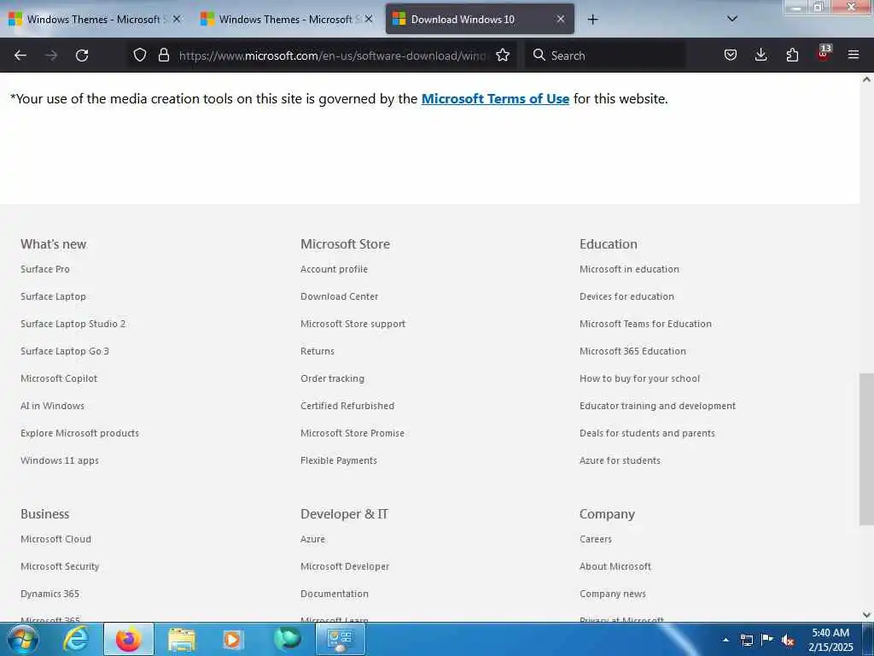Screen dimensions: 874x656
Task: Close the first Windows Themes tab
Action: coord(177,19)
